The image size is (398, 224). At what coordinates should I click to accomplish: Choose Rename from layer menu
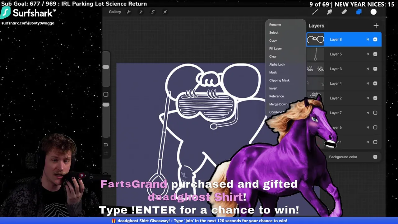coord(275,25)
